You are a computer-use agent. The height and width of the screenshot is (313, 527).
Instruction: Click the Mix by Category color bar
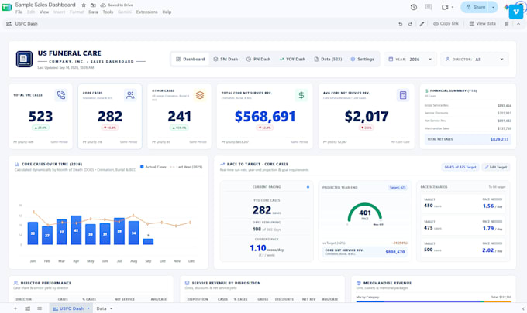click(433, 301)
